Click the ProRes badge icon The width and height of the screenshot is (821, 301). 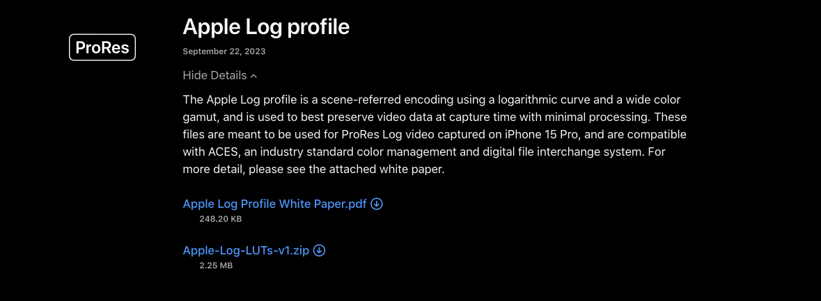(x=102, y=47)
